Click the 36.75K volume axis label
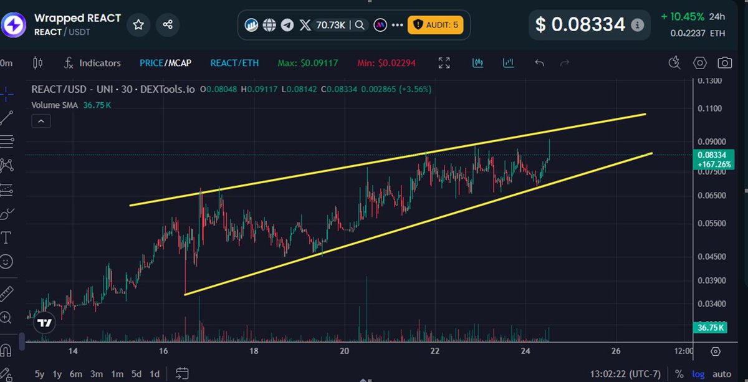This screenshot has height=382, width=748. (x=711, y=327)
